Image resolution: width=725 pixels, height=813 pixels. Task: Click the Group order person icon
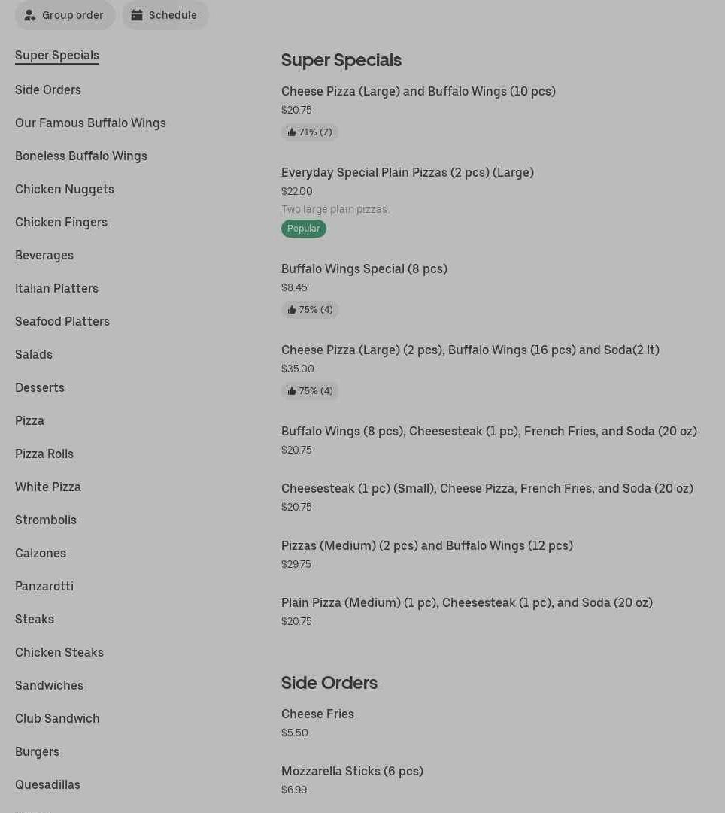30,15
